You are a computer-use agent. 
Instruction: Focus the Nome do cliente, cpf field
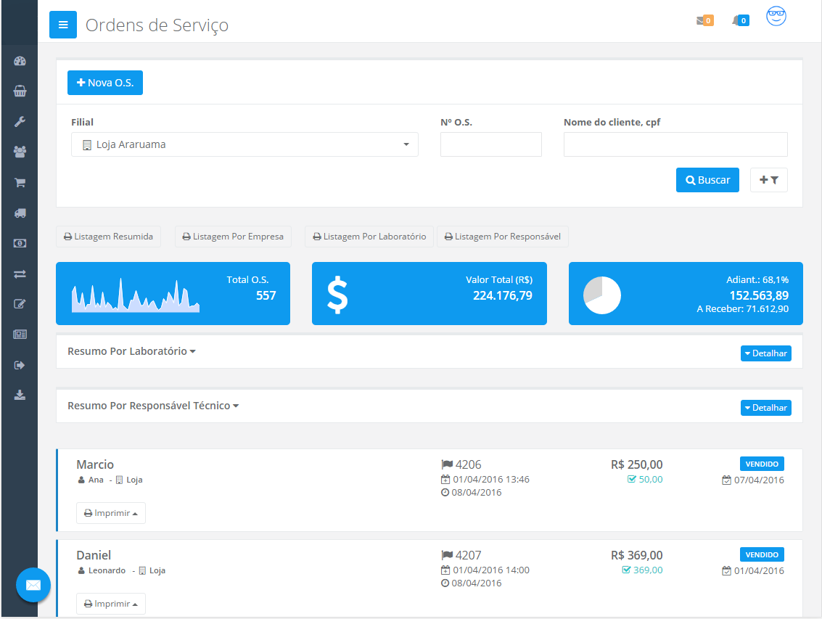coord(675,144)
